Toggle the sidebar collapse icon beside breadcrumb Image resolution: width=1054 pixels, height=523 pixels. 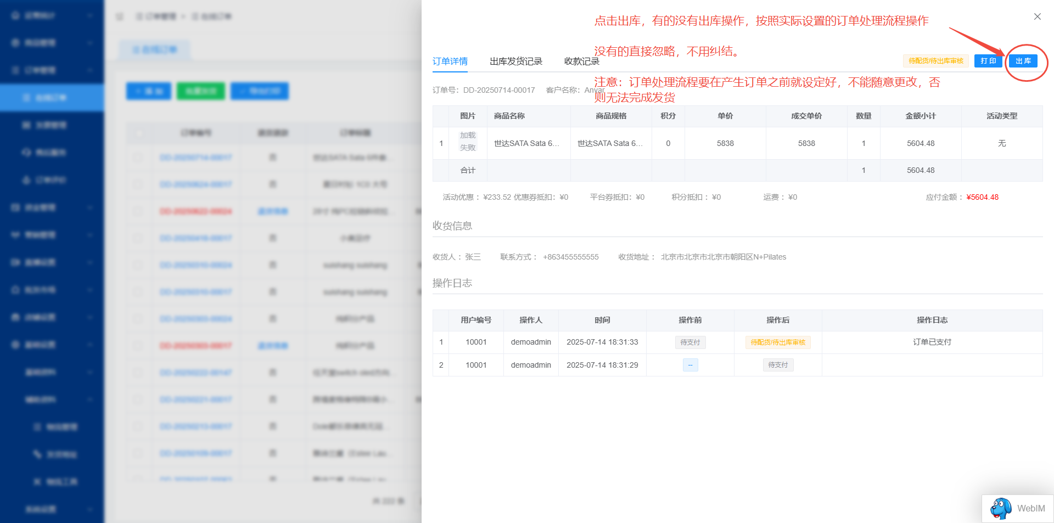120,16
